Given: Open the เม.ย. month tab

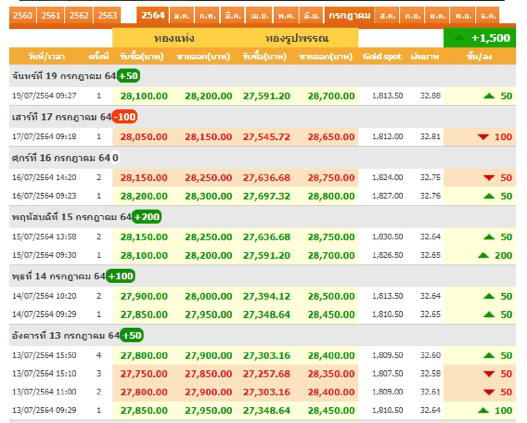Looking at the screenshot, I should (260, 16).
